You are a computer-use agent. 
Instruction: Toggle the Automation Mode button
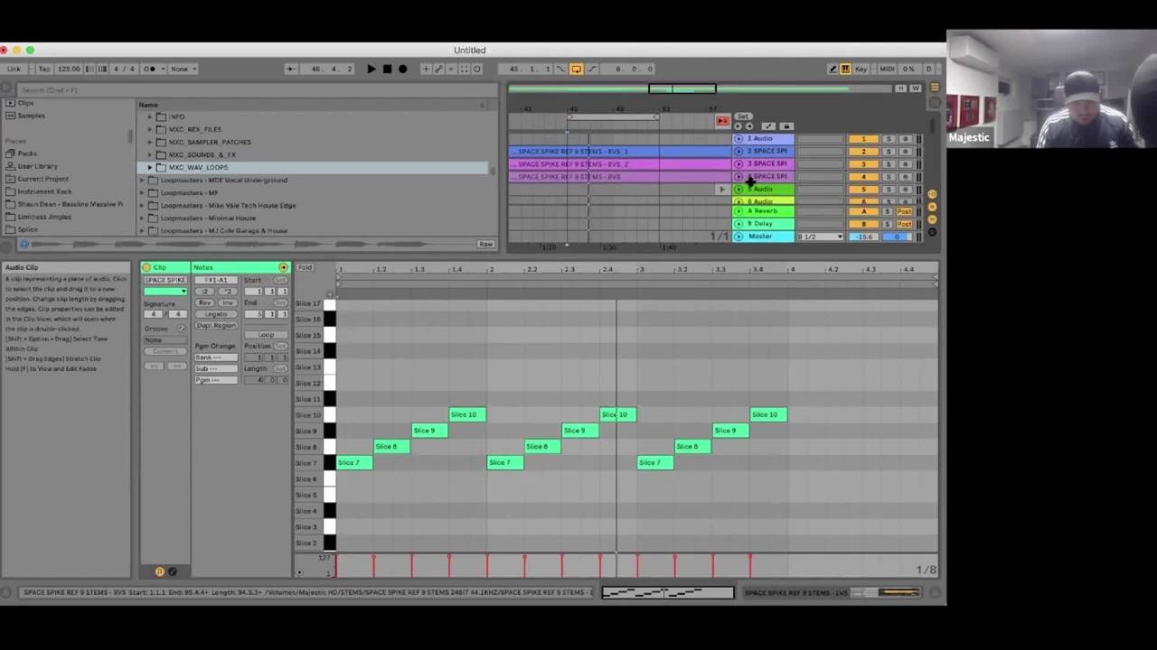[x=768, y=126]
